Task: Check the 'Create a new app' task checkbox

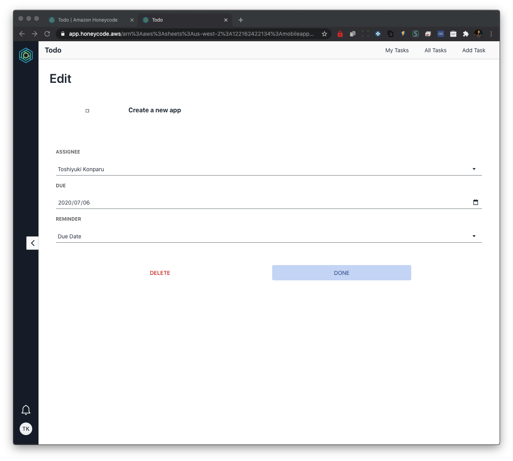Action: (87, 111)
